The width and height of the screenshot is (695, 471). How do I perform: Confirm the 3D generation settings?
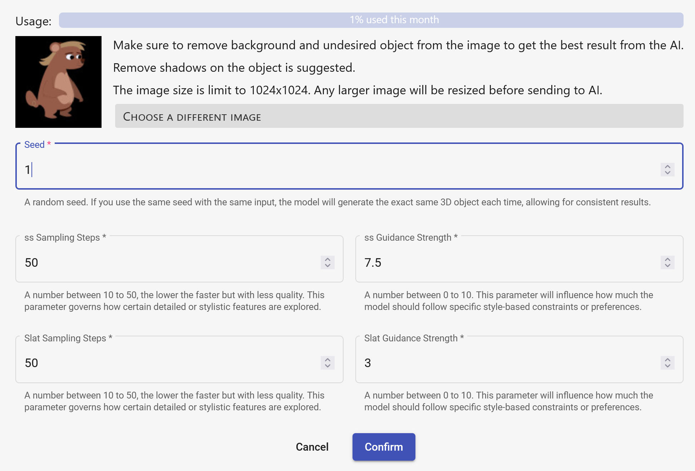click(x=384, y=447)
